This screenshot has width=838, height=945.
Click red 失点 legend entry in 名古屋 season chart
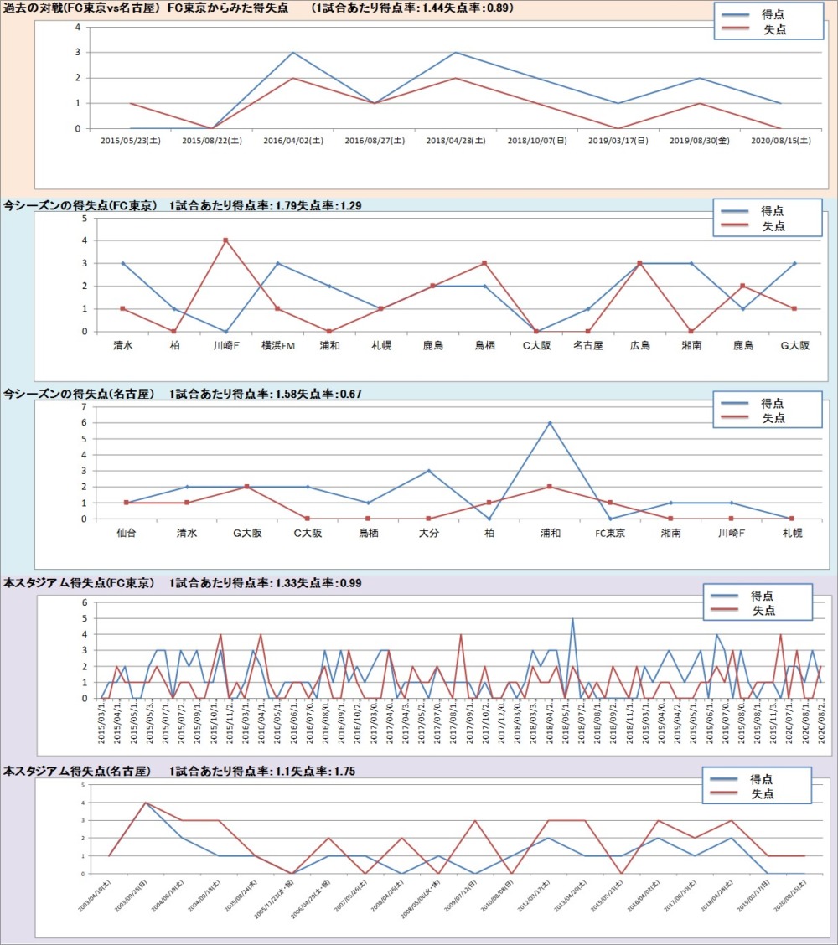click(x=773, y=417)
